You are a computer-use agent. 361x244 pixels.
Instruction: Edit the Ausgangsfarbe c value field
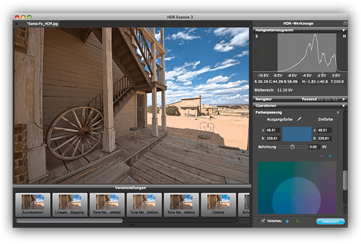[273, 130]
